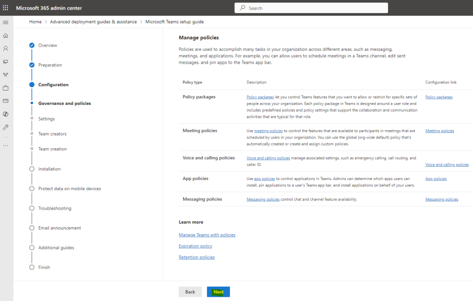
Task: Click the bold Voice and calling policies row label
Action: click(209, 158)
